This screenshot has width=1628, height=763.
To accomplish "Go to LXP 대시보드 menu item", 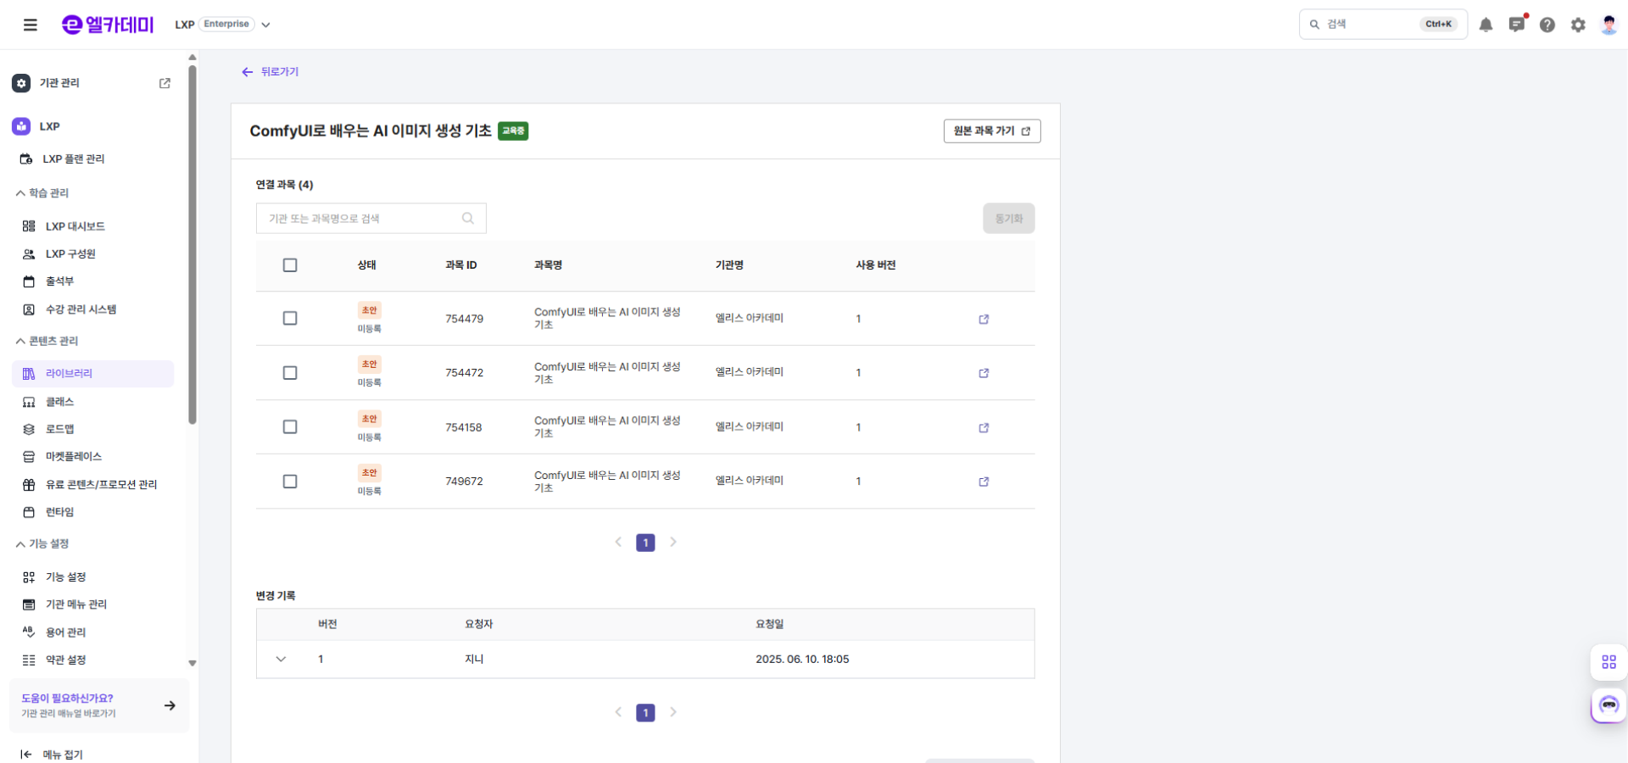I will coord(75,226).
